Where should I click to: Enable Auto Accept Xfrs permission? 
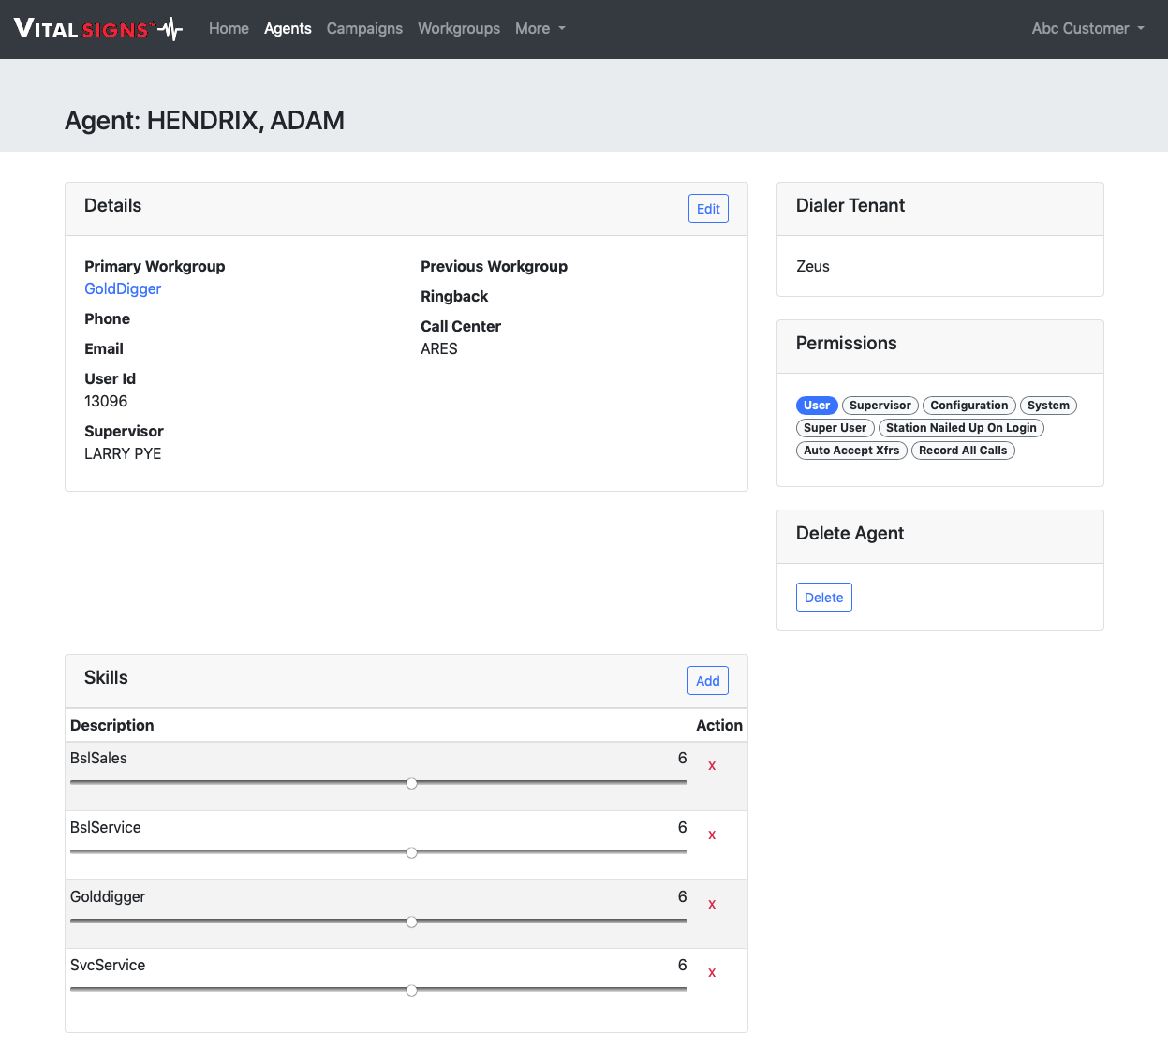[850, 451]
